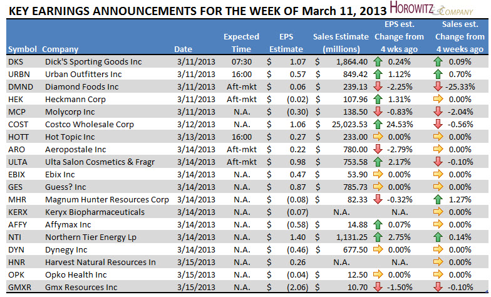
Task: Click the Company column header
Action: coord(60,49)
